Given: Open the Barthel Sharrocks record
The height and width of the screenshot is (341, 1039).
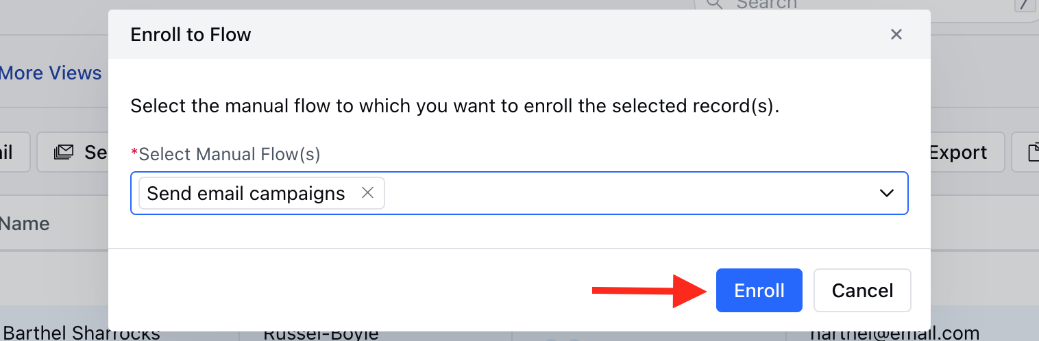Looking at the screenshot, I should [x=82, y=333].
